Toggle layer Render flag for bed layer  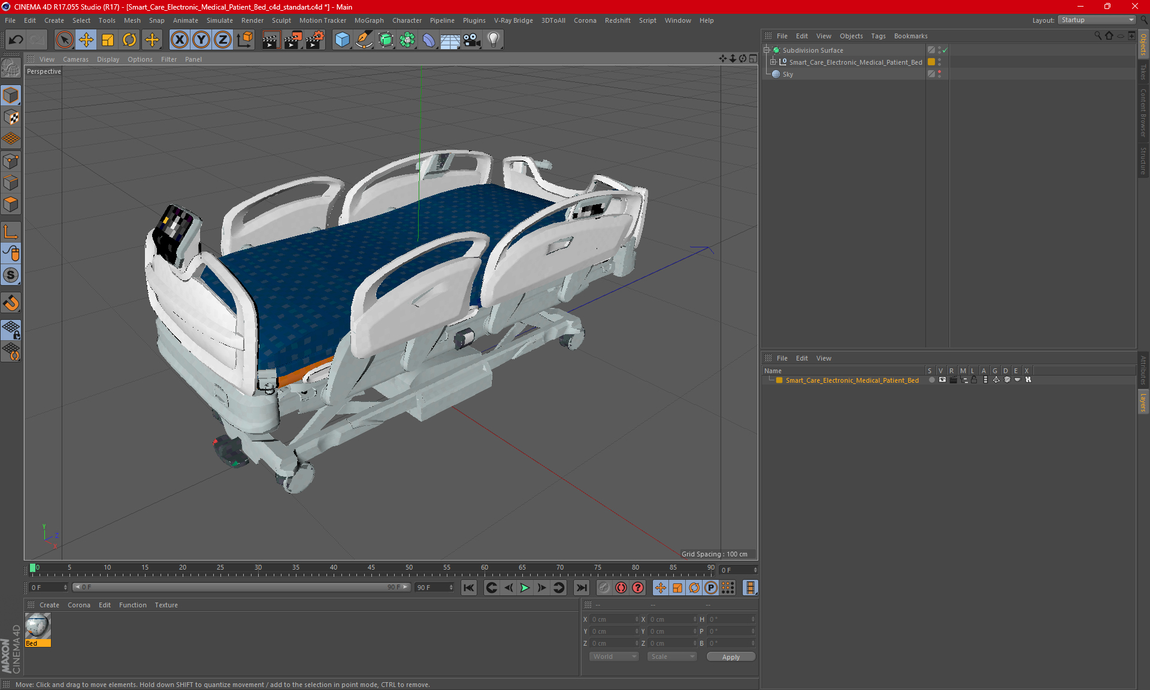(953, 380)
